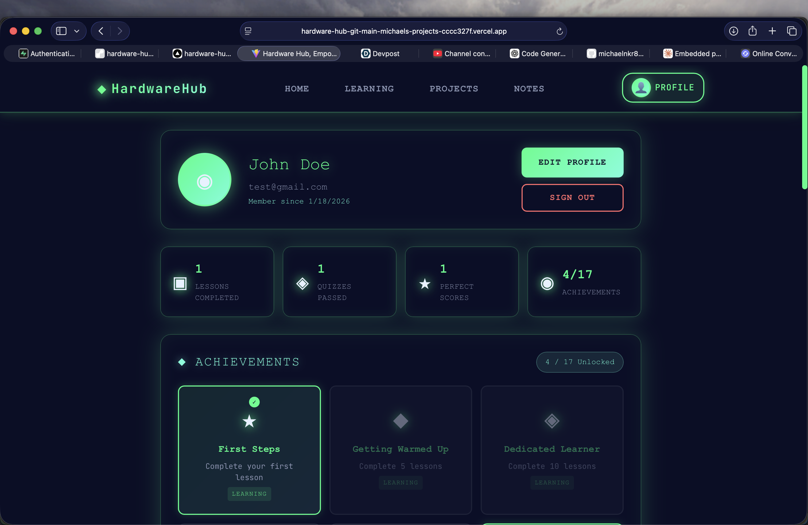Click the page reload icon
The width and height of the screenshot is (808, 525).
560,31
